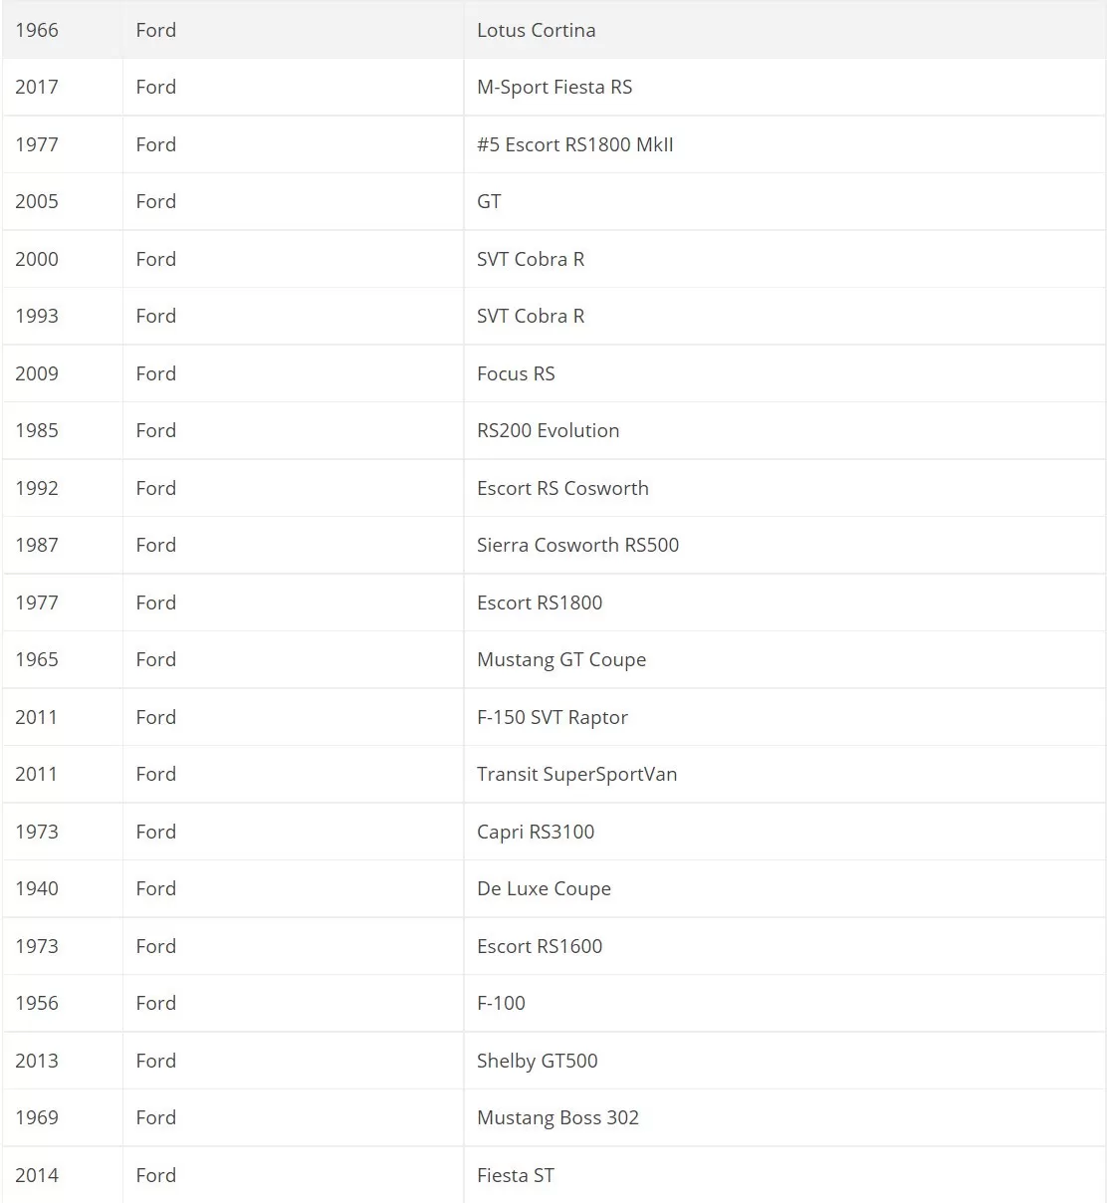Click Sierra Cosworth RS500 model name

(577, 545)
